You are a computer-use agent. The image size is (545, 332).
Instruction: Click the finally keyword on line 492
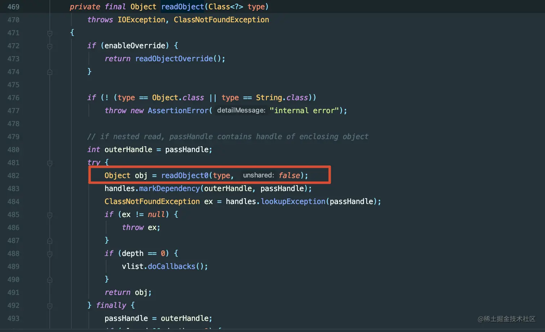point(111,305)
